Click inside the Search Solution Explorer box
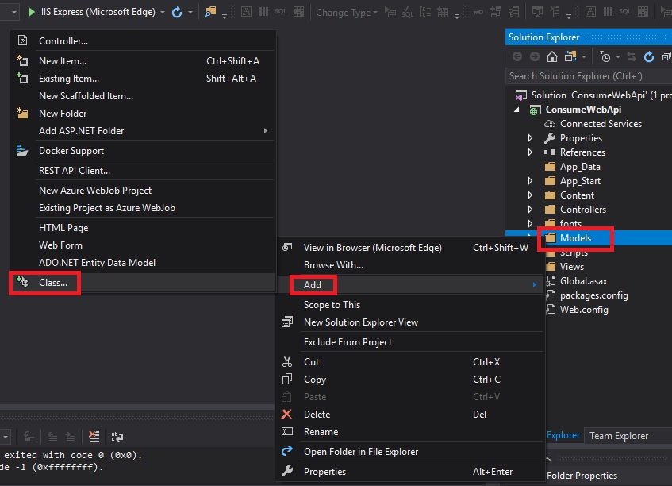The width and height of the screenshot is (672, 486). click(x=587, y=75)
